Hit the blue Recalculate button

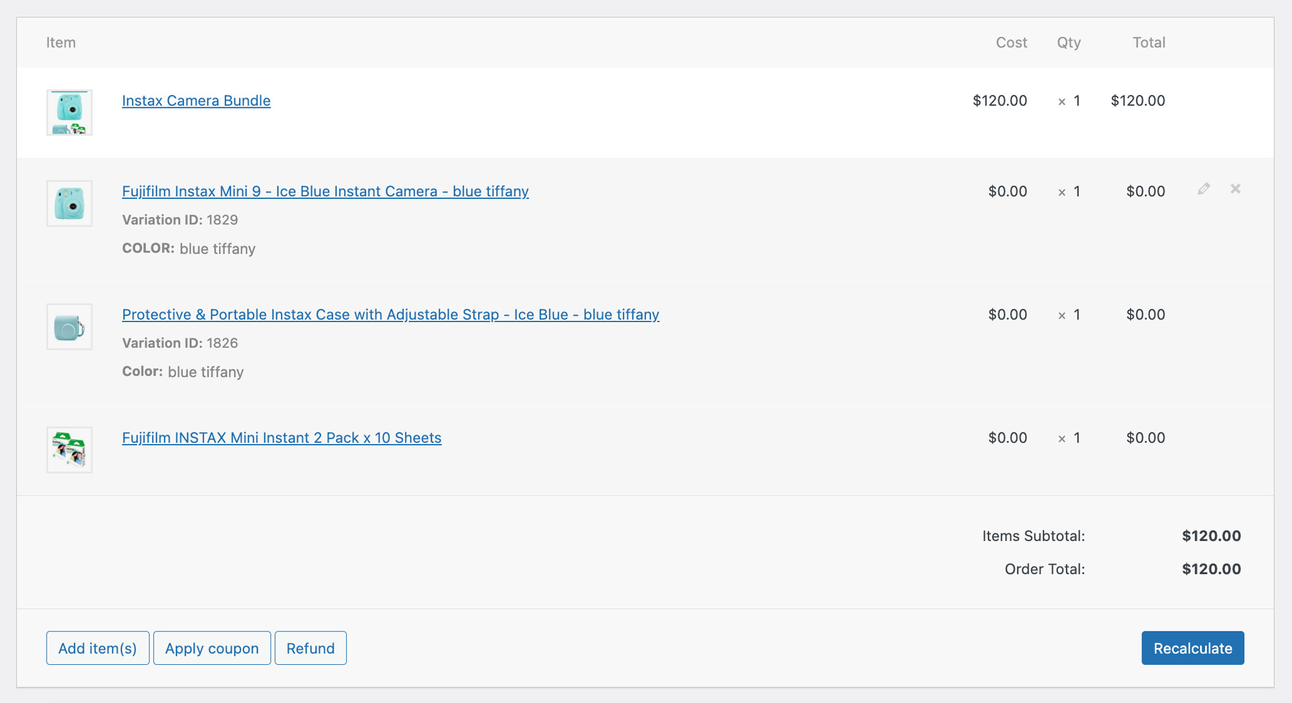click(1192, 648)
